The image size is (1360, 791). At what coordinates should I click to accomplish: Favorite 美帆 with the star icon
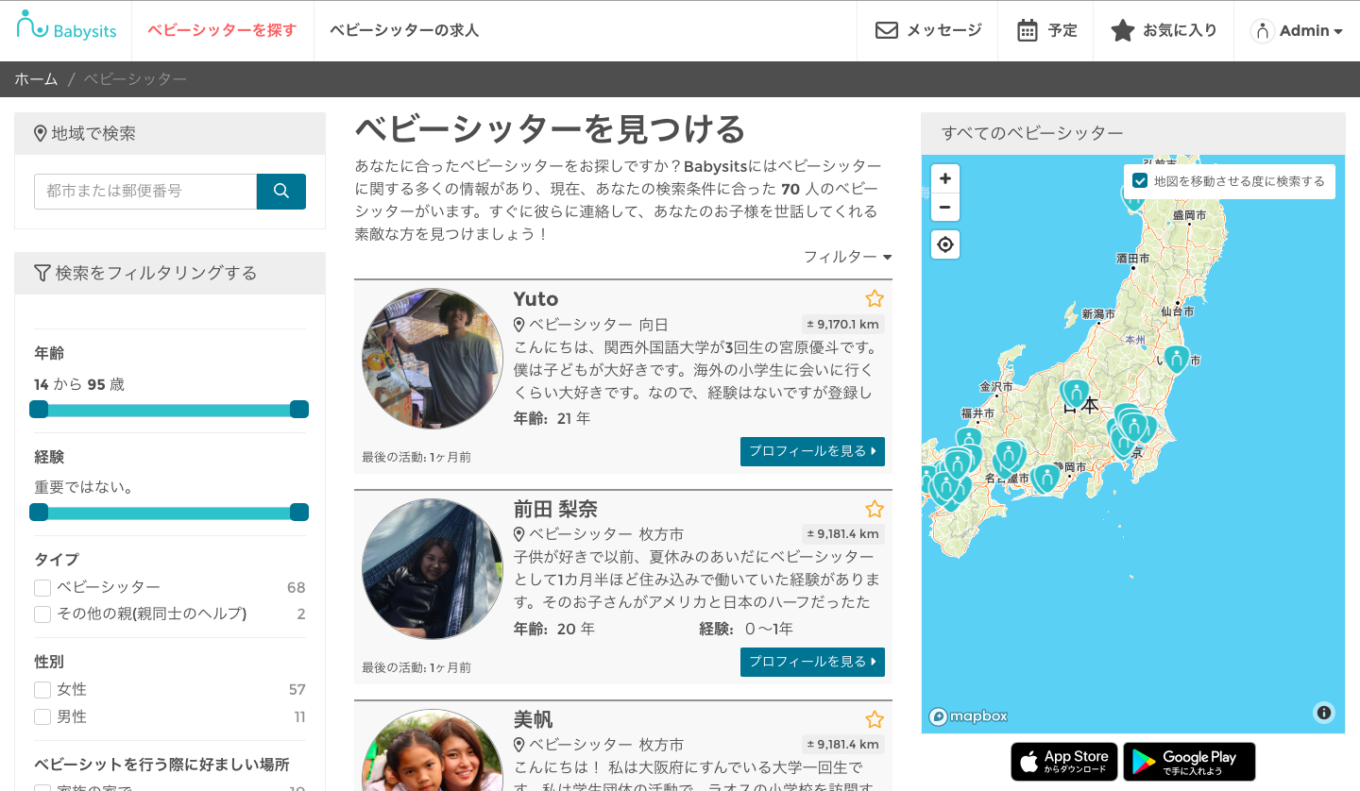click(875, 720)
